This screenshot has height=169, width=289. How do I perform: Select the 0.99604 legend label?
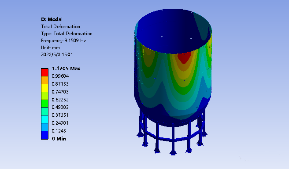pyautogui.click(x=60, y=76)
